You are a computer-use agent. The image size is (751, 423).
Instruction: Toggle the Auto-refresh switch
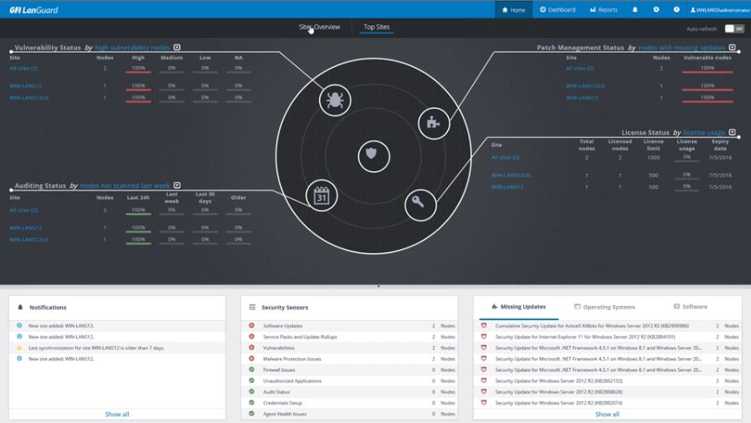click(733, 28)
